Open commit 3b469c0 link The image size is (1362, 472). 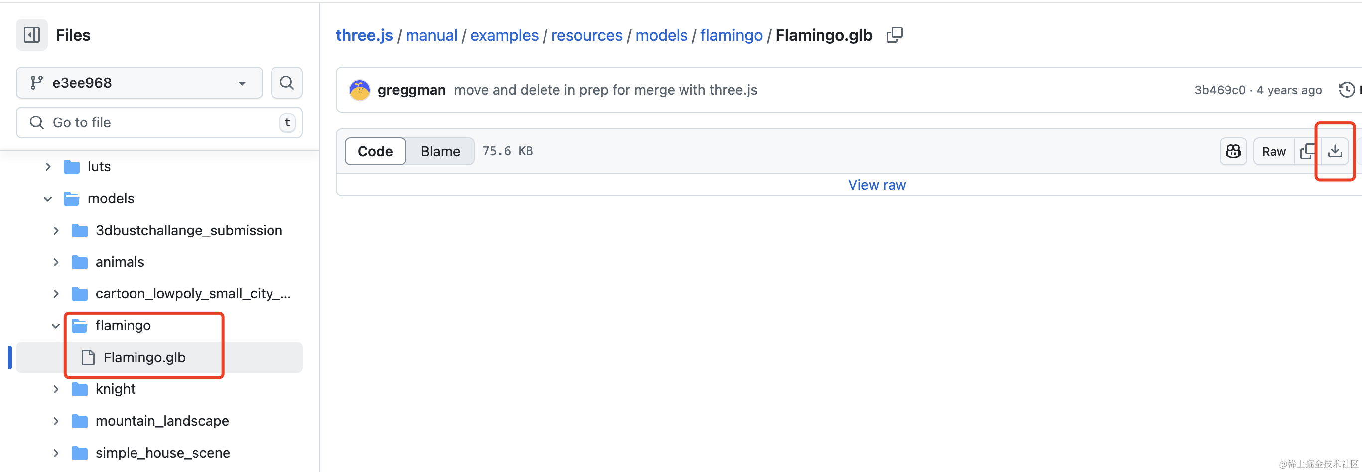coord(1220,90)
